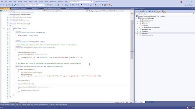Expand the Program.cs node
Image resolution: width=195 pixels, height=109 pixels.
[x=138, y=31]
